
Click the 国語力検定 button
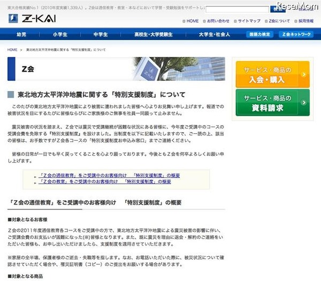[x=259, y=34]
